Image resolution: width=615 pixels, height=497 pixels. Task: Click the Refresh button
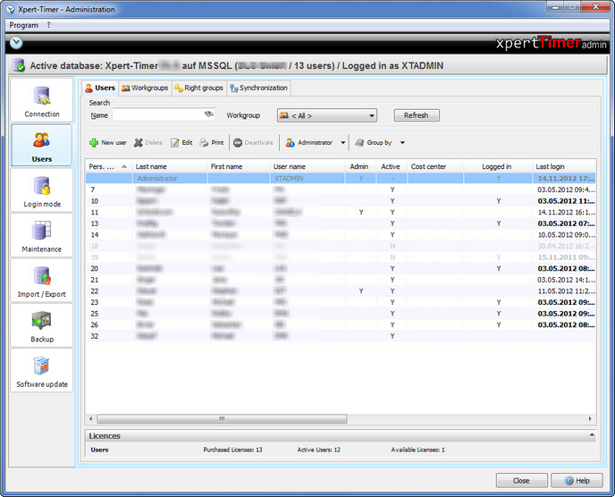(417, 115)
